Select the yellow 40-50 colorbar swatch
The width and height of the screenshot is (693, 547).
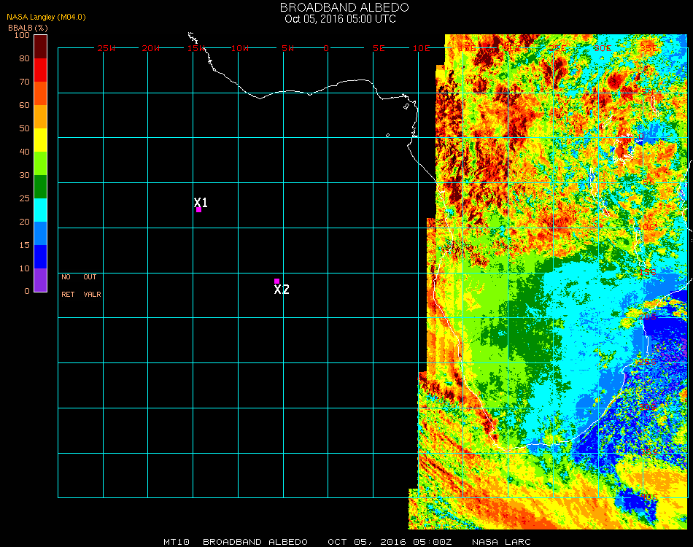(41, 140)
